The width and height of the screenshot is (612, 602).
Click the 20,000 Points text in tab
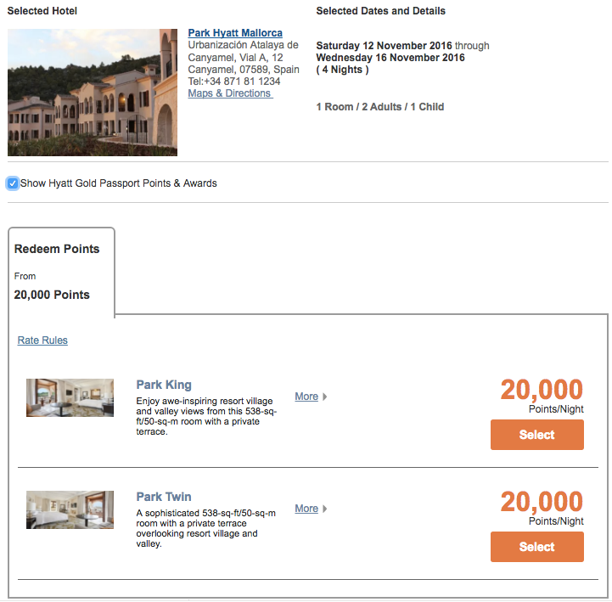(52, 295)
